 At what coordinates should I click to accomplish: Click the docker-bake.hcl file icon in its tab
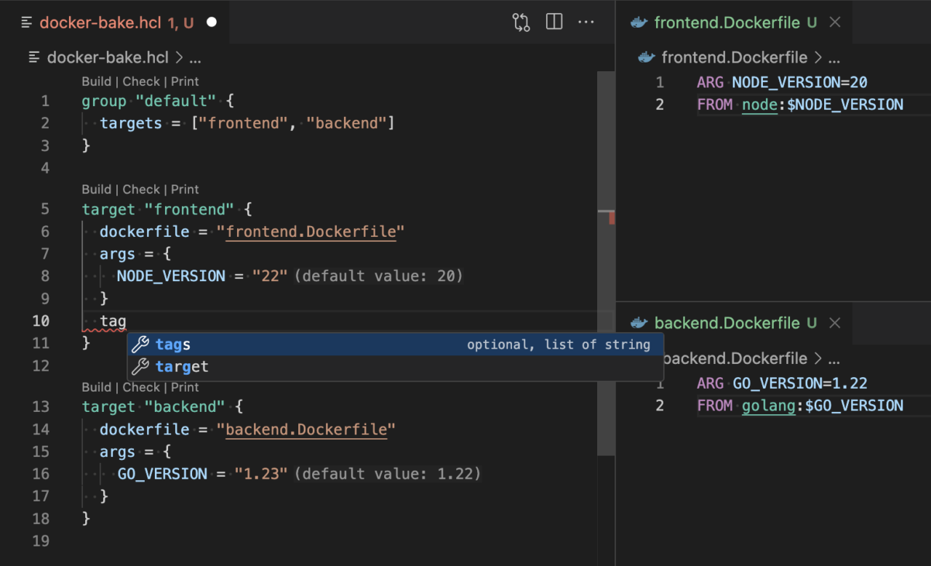(27, 22)
